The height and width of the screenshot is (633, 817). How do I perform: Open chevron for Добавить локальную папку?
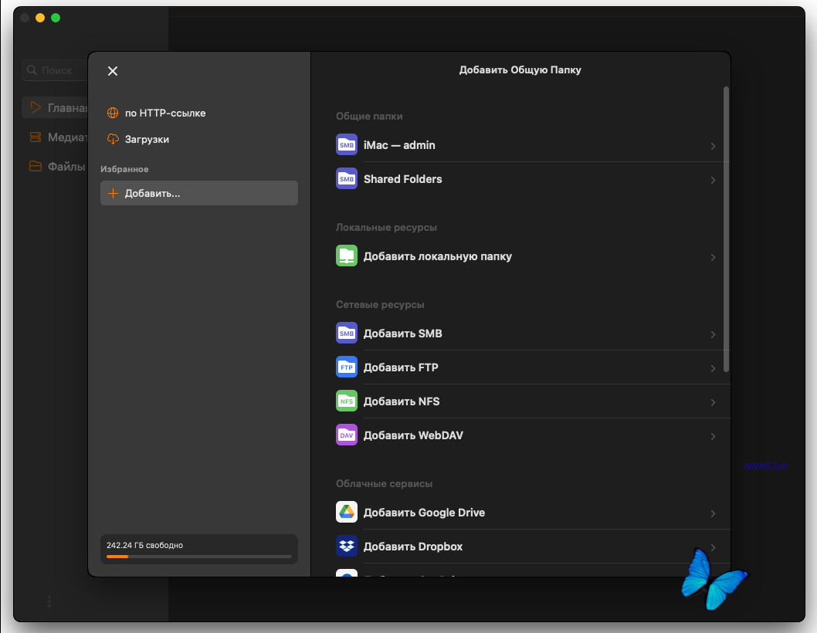713,257
